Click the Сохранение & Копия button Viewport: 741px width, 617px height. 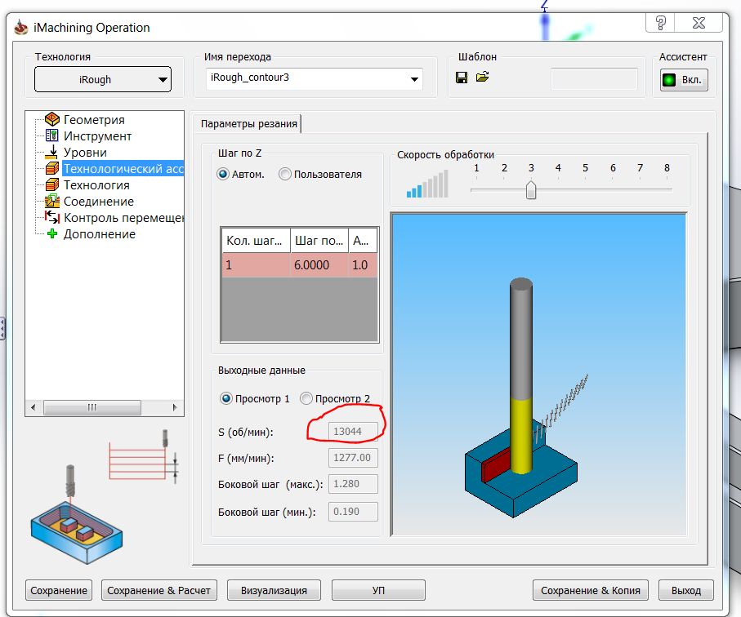click(590, 590)
